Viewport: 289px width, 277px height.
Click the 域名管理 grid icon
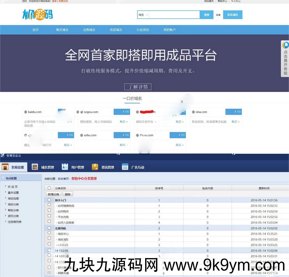[35, 167]
